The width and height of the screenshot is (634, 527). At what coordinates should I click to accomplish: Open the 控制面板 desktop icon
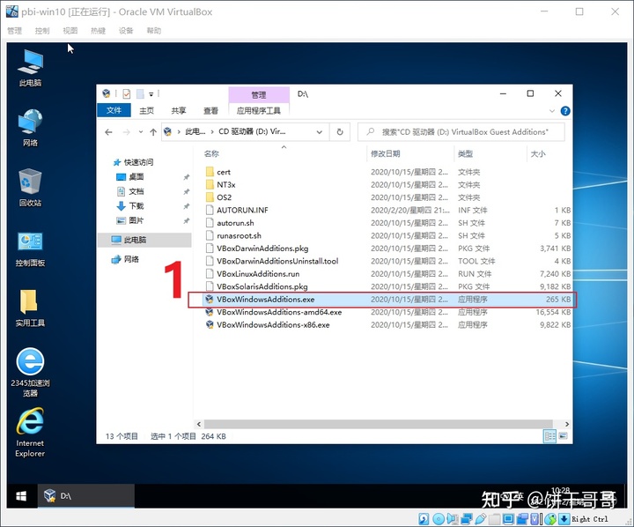(30, 248)
